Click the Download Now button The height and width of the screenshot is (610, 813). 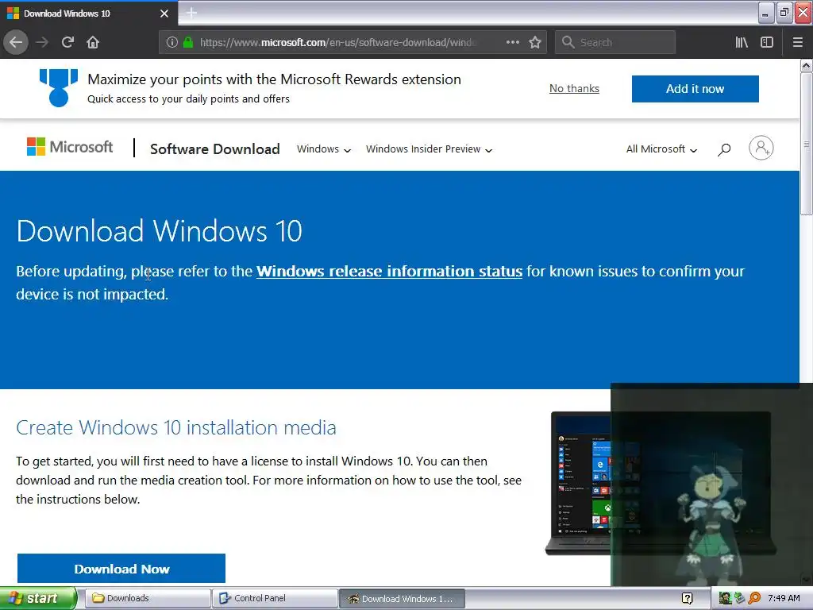pyautogui.click(x=121, y=569)
